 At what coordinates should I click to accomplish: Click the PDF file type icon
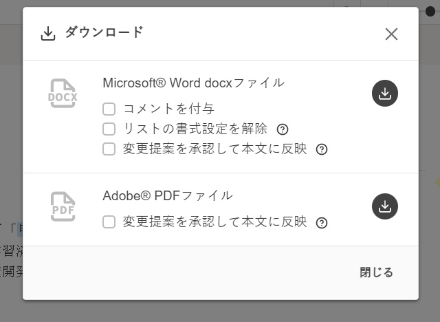click(x=63, y=206)
